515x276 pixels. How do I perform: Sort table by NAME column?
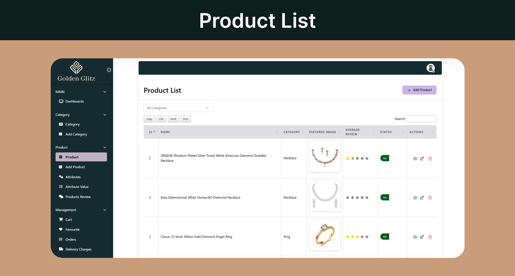pyautogui.click(x=220, y=132)
